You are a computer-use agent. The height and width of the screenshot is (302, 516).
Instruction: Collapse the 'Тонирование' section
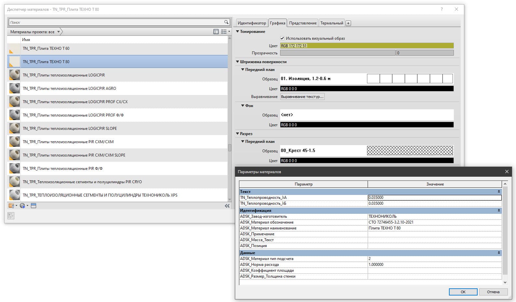238,32
